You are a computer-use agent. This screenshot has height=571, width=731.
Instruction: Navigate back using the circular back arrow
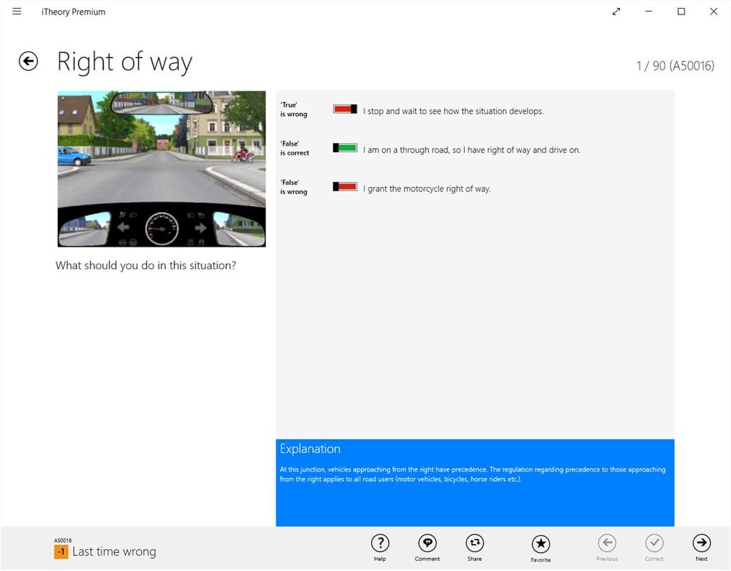pyautogui.click(x=28, y=62)
